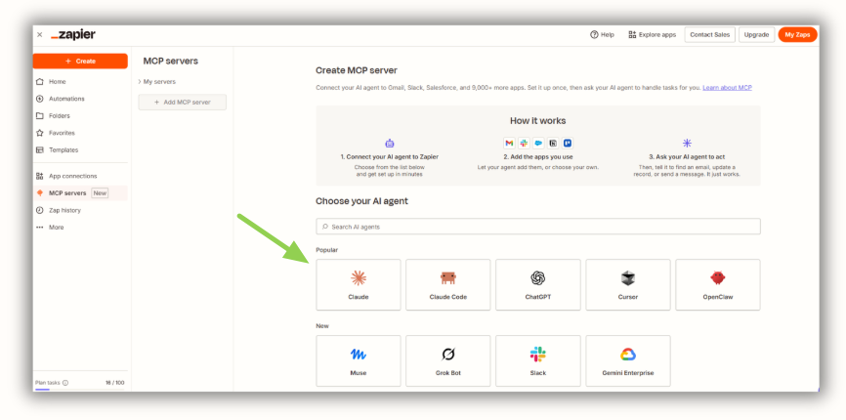Choose the Muse agent card
This screenshot has height=420, width=846.
[x=359, y=360]
